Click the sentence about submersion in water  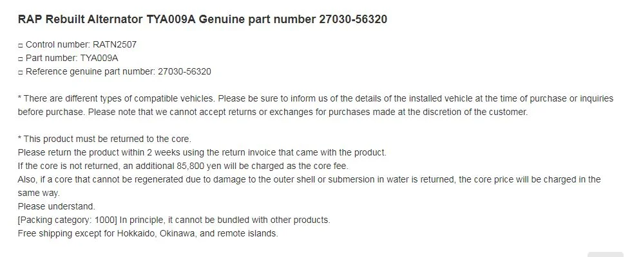tap(309, 186)
